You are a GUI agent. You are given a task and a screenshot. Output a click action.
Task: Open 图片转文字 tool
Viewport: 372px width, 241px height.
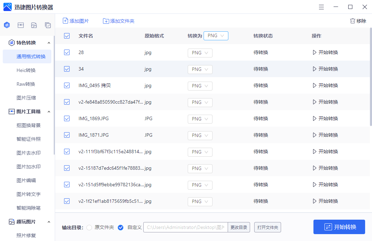pyautogui.click(x=29, y=194)
